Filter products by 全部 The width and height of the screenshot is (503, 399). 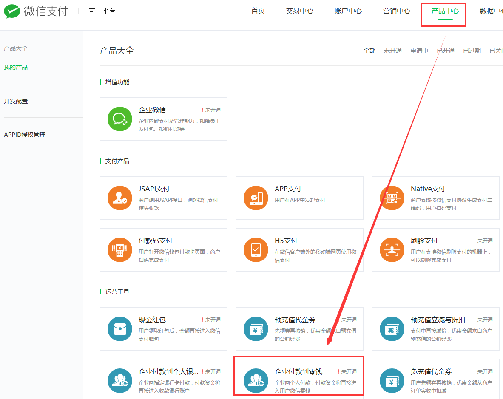[x=369, y=51]
